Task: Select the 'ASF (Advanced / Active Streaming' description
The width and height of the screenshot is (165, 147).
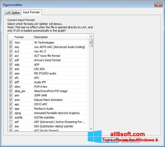Action: click(x=59, y=122)
